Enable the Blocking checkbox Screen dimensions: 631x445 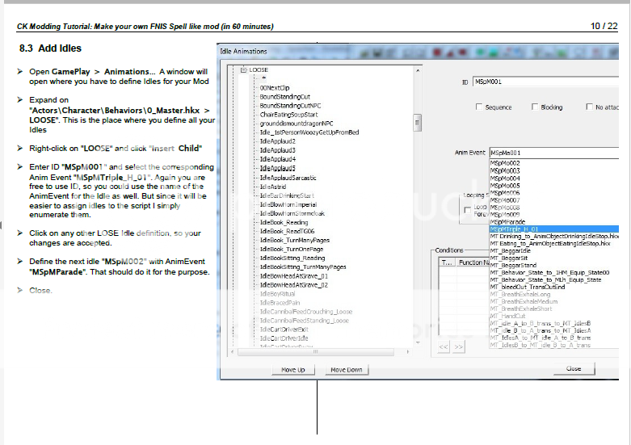click(535, 107)
